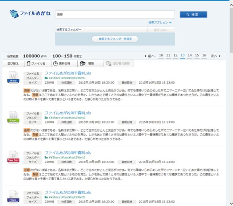
Task: Click the 100000 result count
Action: (32, 56)
